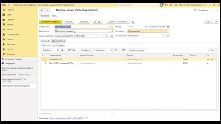Click the Провести button
This screenshot has width=221, height=124.
pos(84,22)
